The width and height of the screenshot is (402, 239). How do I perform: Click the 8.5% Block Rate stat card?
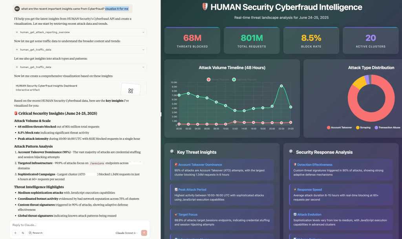point(311,40)
